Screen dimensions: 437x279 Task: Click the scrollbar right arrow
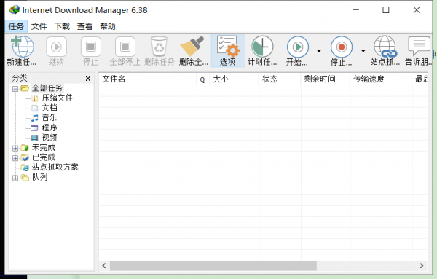(422, 266)
